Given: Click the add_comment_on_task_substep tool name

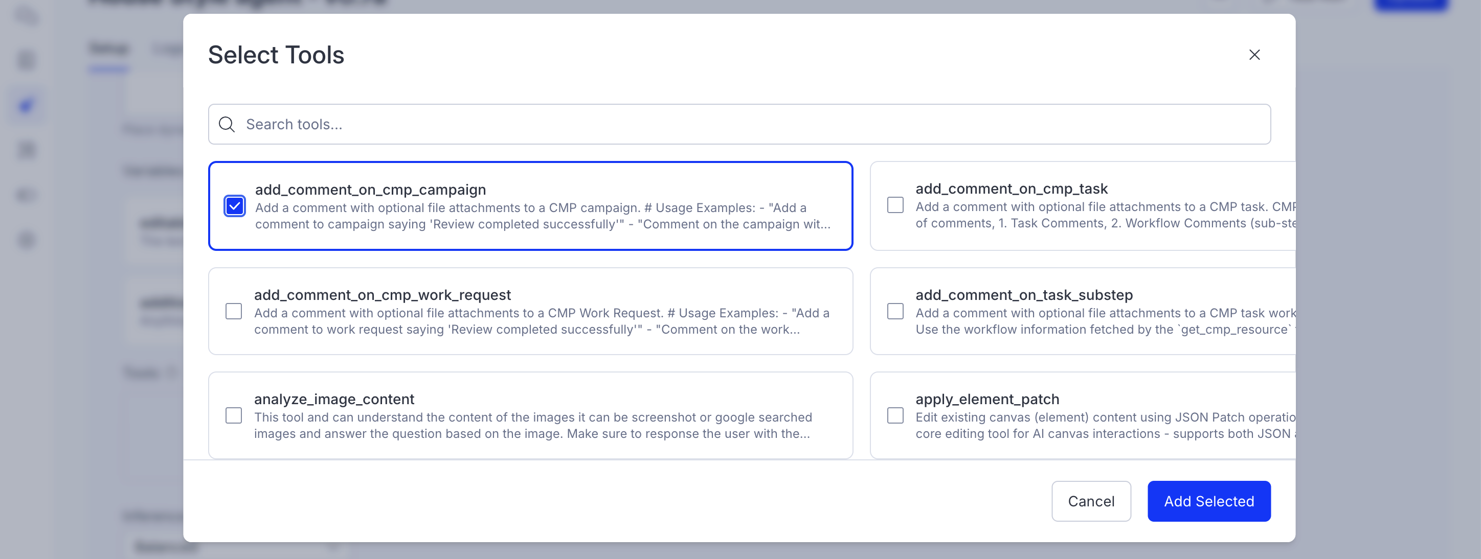Looking at the screenshot, I should pyautogui.click(x=1024, y=295).
